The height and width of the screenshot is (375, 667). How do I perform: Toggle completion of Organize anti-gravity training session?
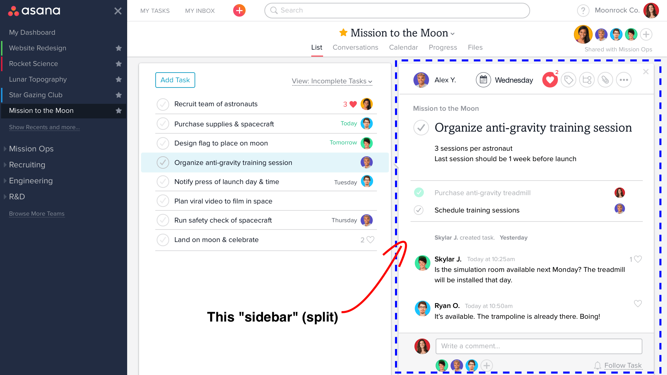click(x=164, y=162)
